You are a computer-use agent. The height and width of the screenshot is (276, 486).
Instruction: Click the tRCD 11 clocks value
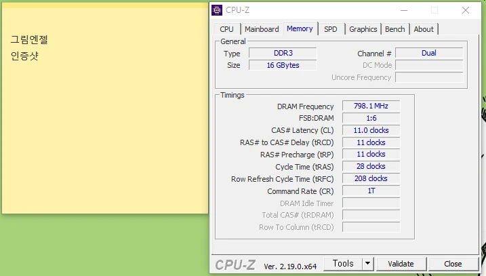coord(371,142)
